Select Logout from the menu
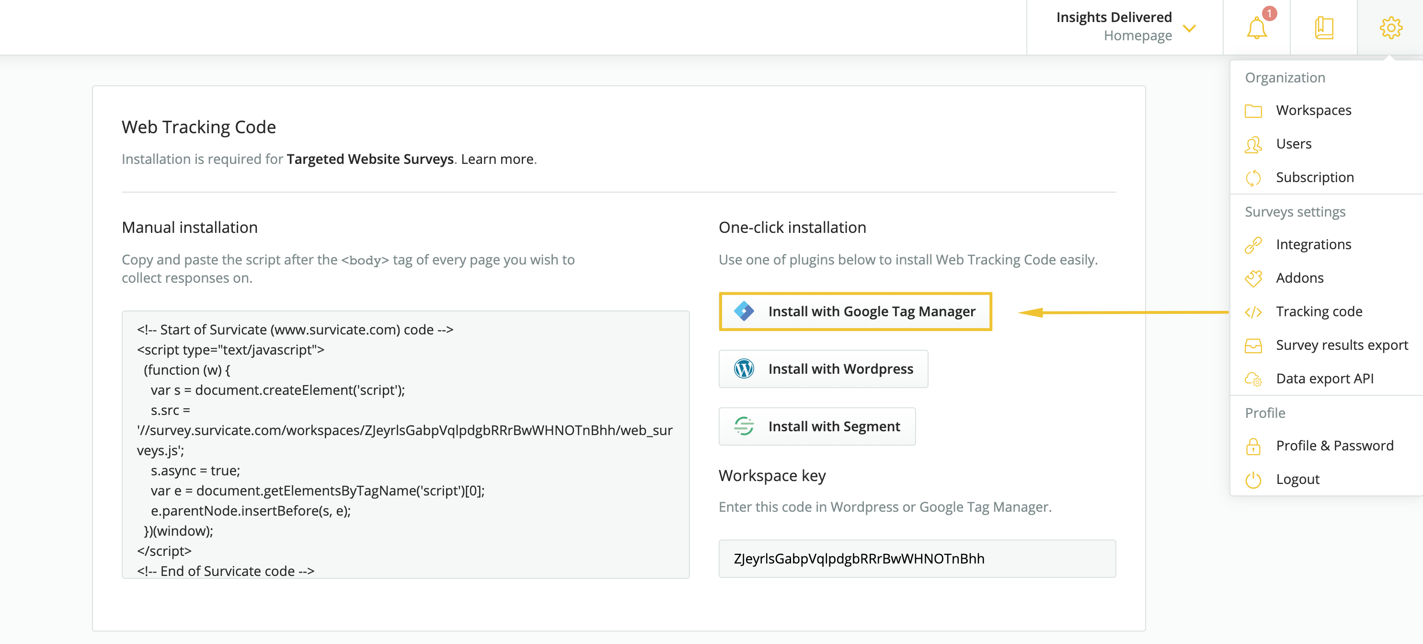The width and height of the screenshot is (1423, 644). [x=1297, y=480]
